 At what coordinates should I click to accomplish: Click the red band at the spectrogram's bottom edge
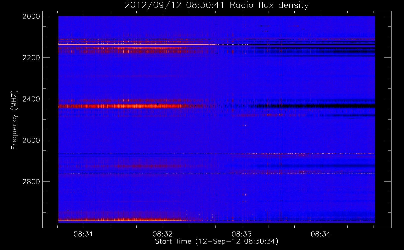click(x=122, y=220)
